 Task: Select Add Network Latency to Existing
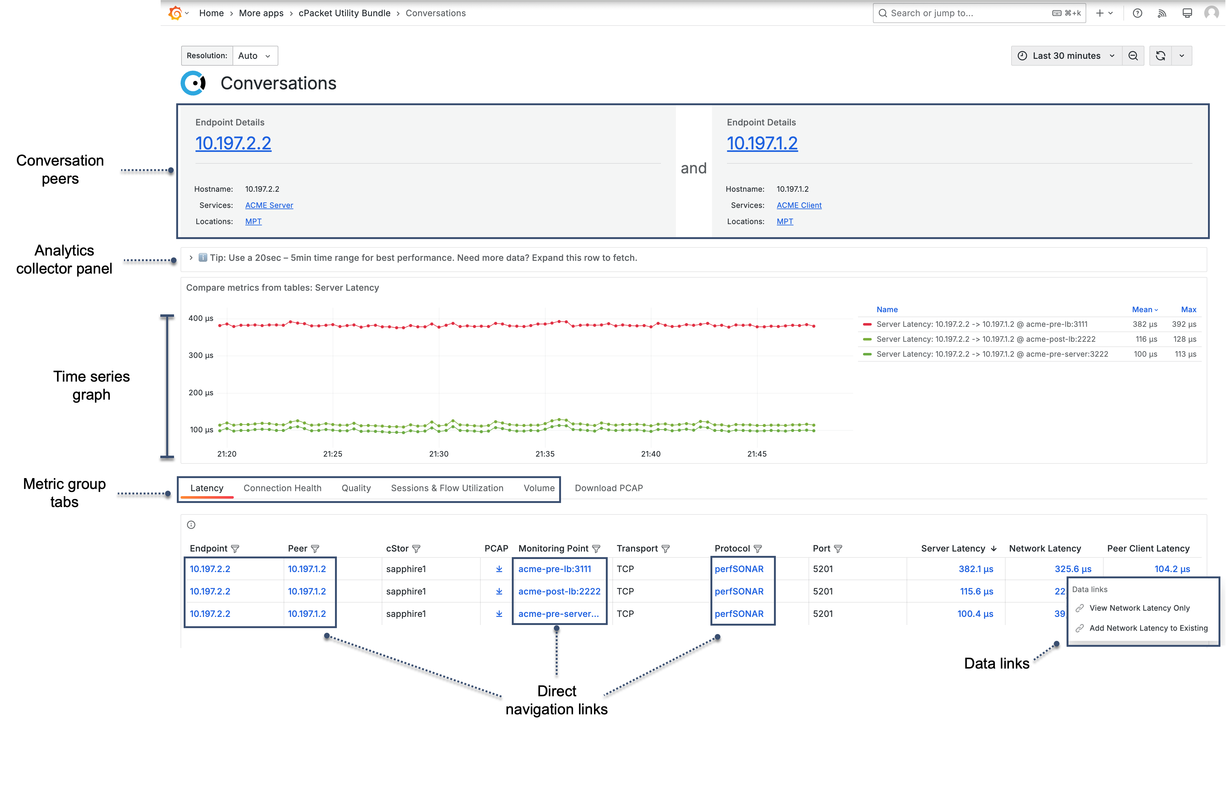[1148, 628]
